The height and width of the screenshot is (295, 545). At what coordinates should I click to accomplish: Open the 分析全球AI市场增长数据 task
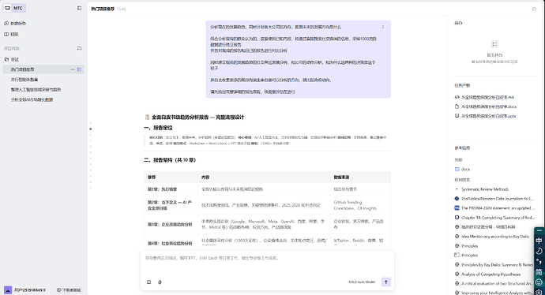pyautogui.click(x=32, y=99)
